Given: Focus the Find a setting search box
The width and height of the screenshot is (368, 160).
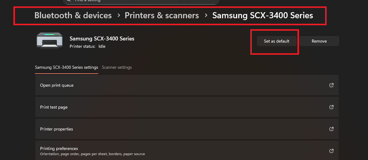Looking at the screenshot, I should pyautogui.click(x=141, y=1).
